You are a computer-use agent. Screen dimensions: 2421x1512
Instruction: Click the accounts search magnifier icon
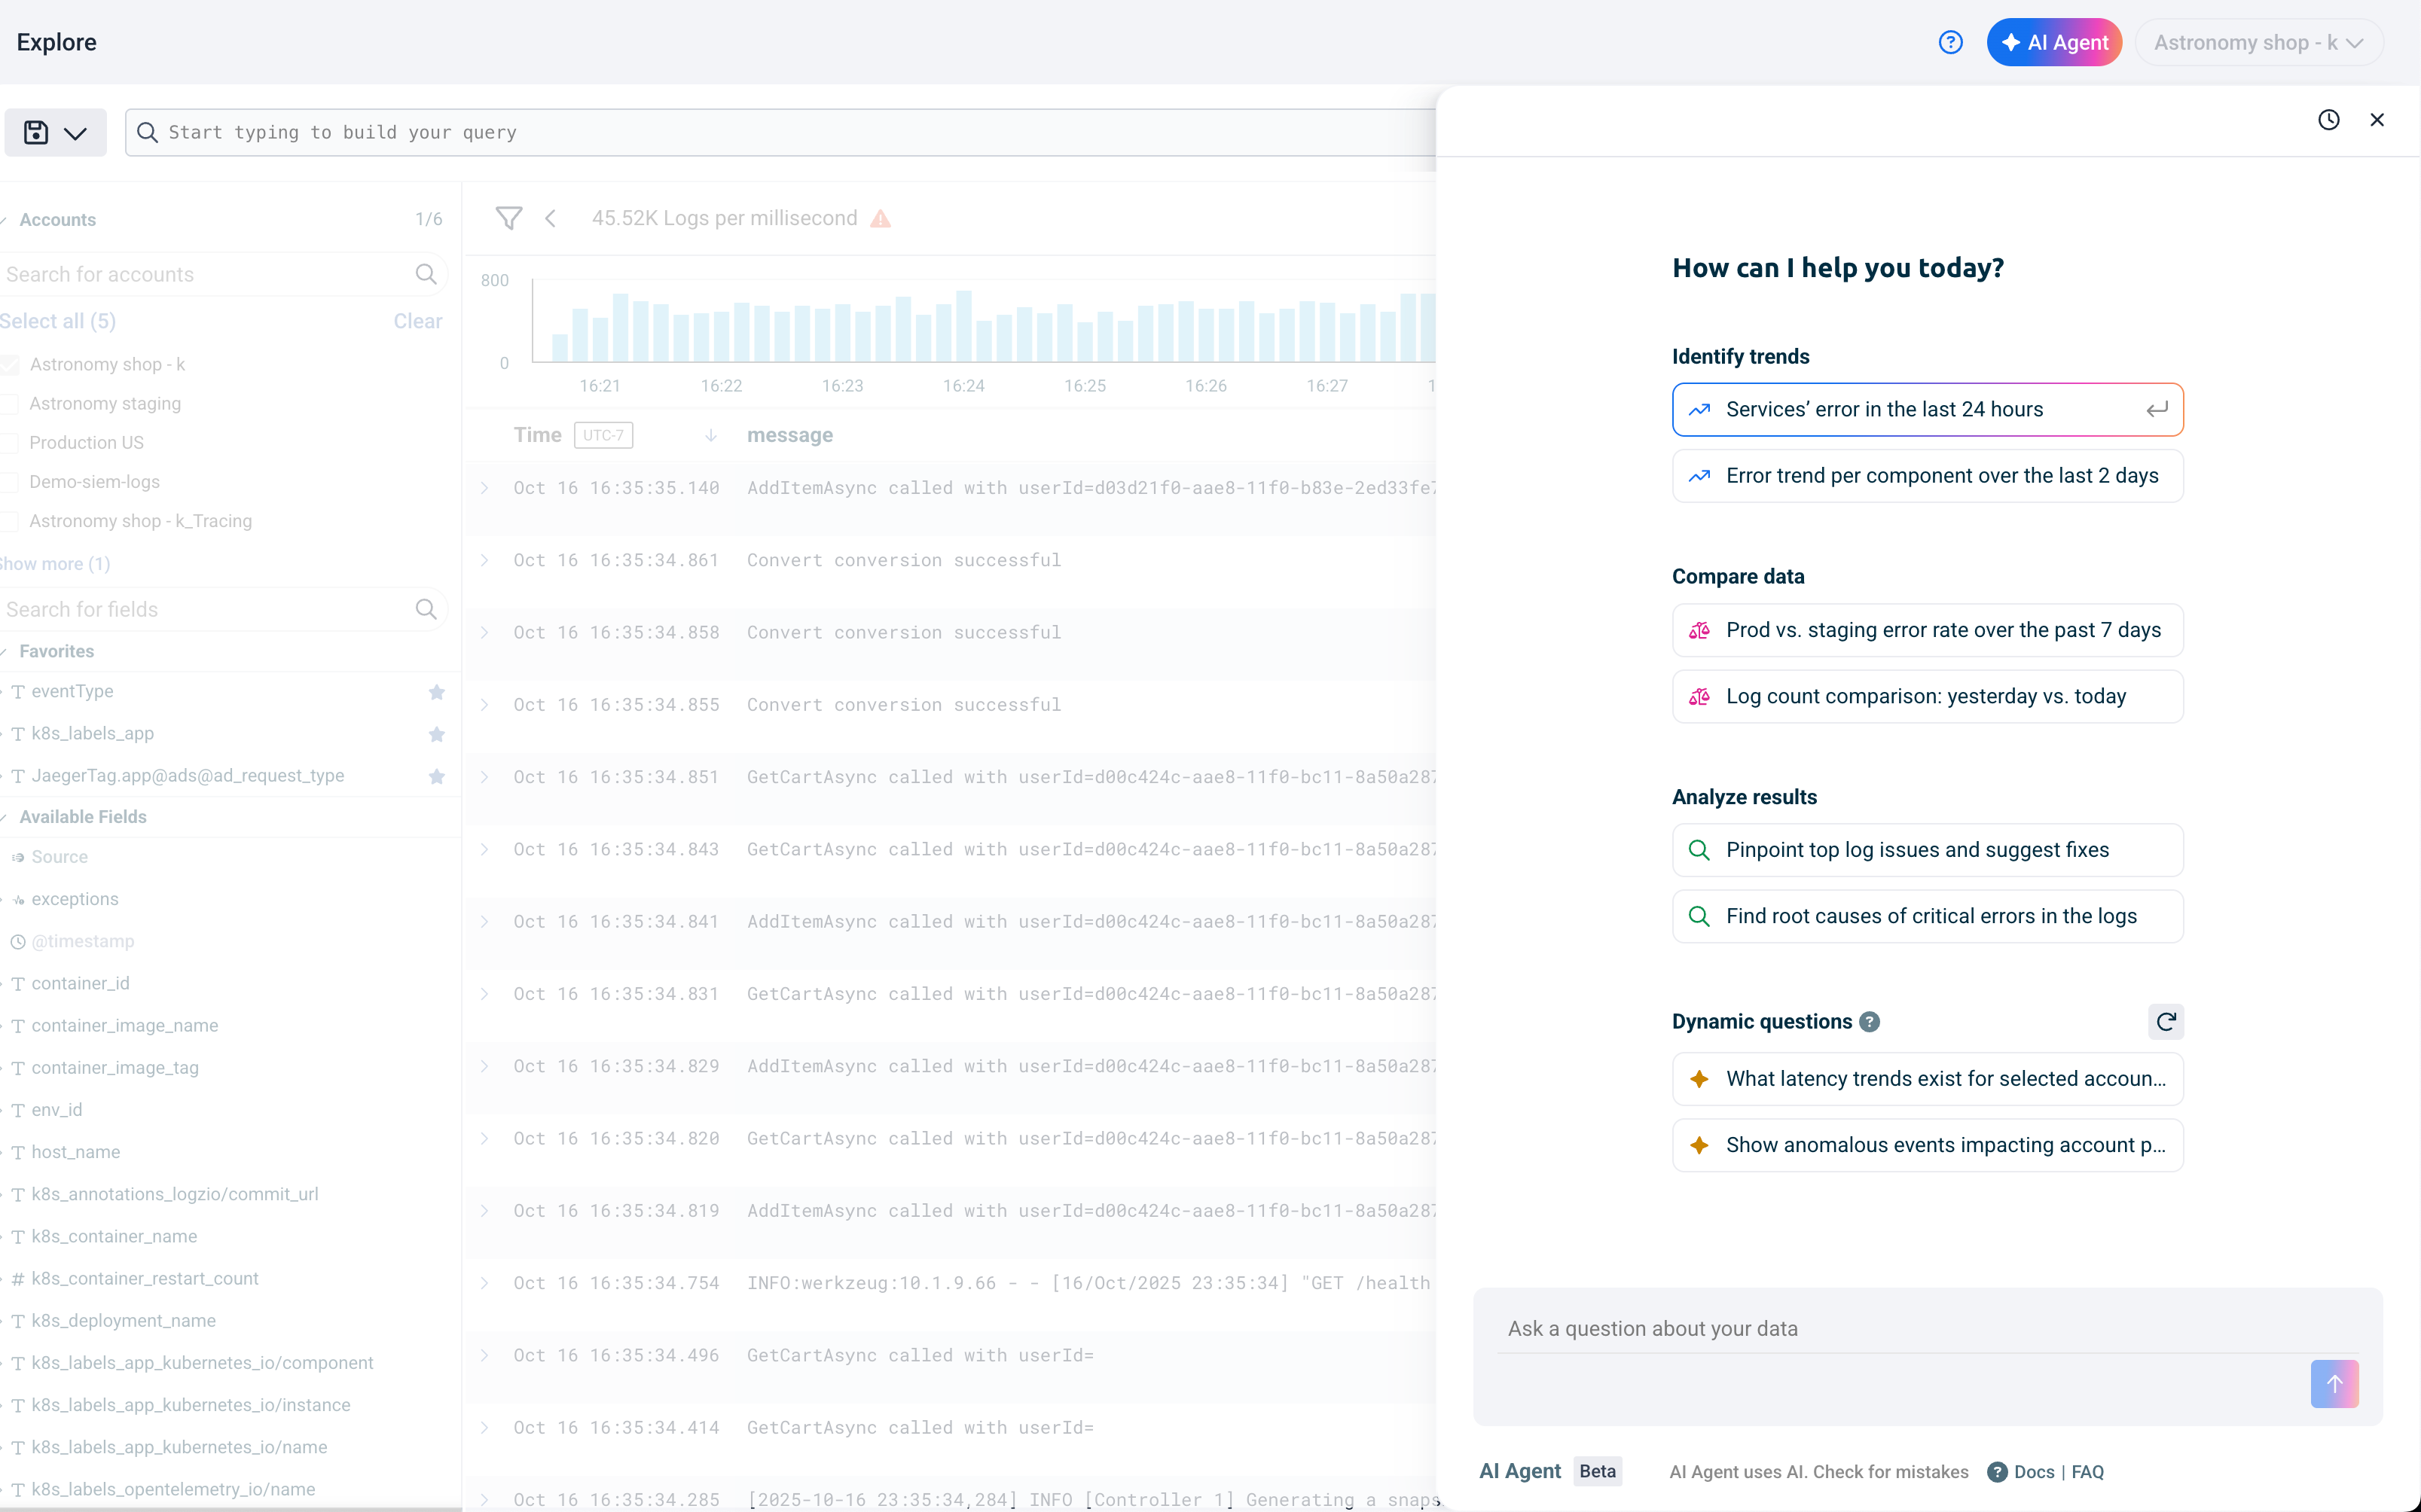pyautogui.click(x=426, y=274)
